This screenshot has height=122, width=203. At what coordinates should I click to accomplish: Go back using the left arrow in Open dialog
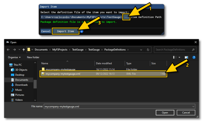(x=8, y=50)
